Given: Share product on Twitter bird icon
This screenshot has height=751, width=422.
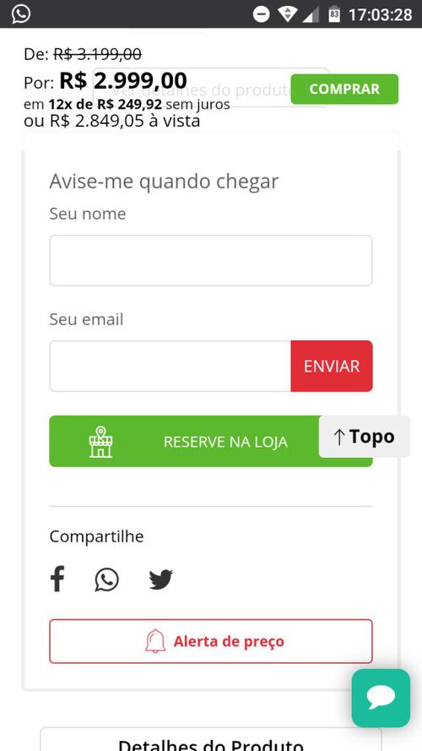Looking at the screenshot, I should click(x=160, y=580).
